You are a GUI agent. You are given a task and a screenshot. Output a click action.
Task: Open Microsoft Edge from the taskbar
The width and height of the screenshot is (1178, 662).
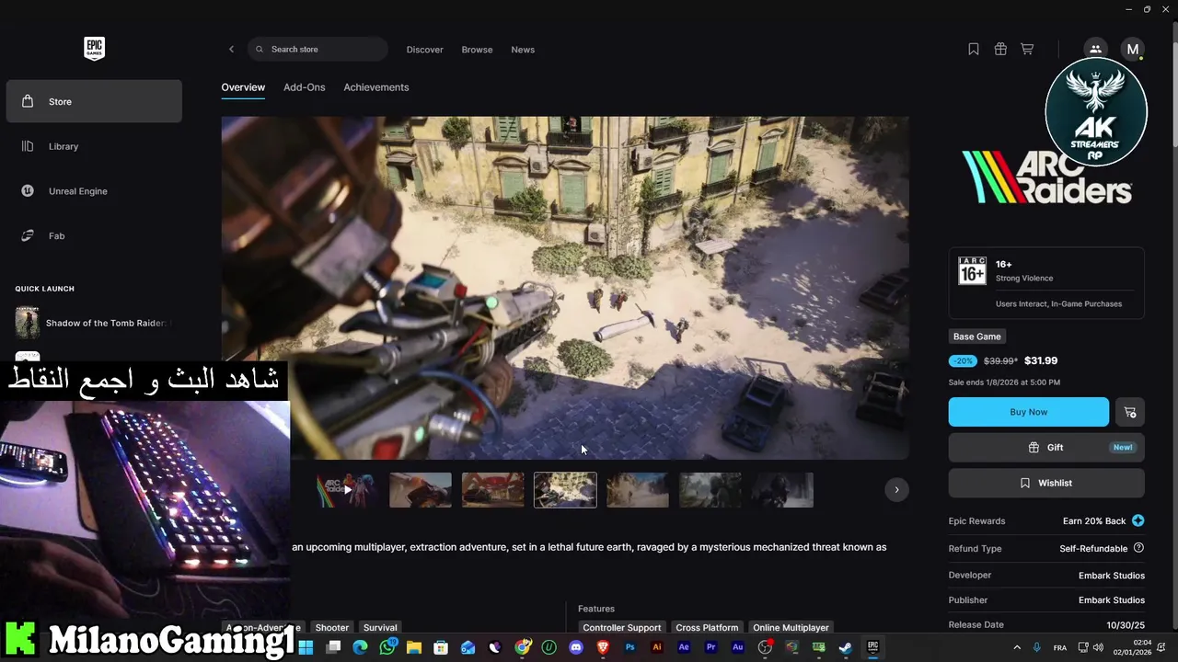[361, 647]
